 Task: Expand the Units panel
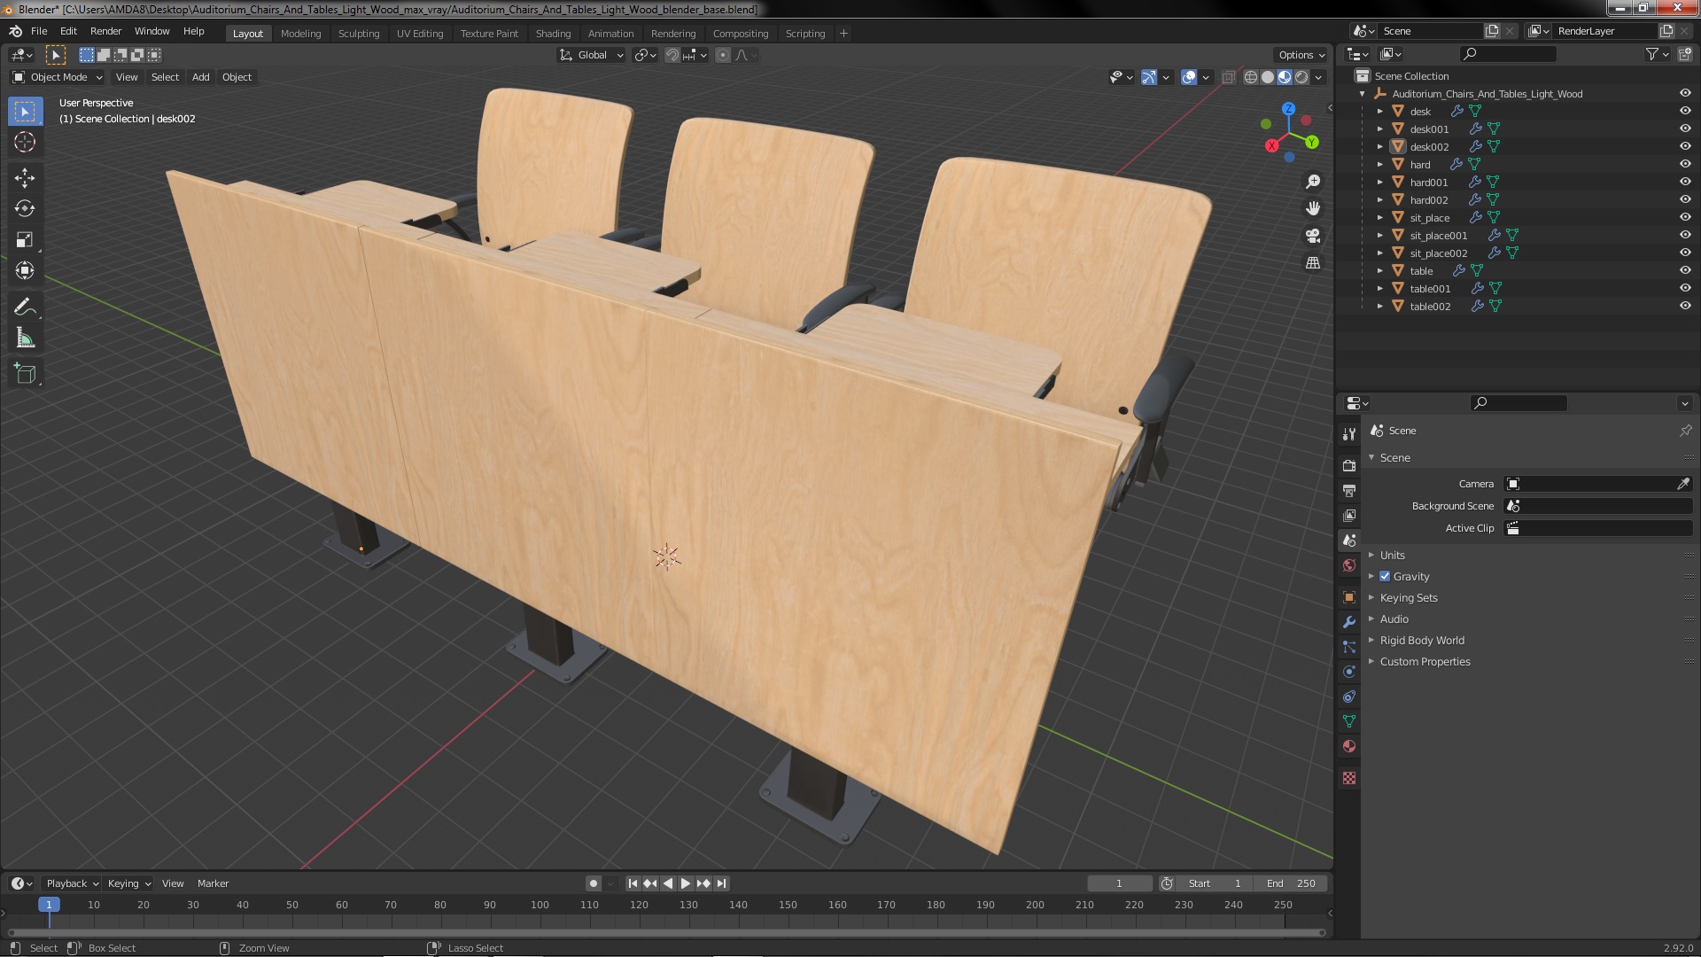pyautogui.click(x=1392, y=555)
